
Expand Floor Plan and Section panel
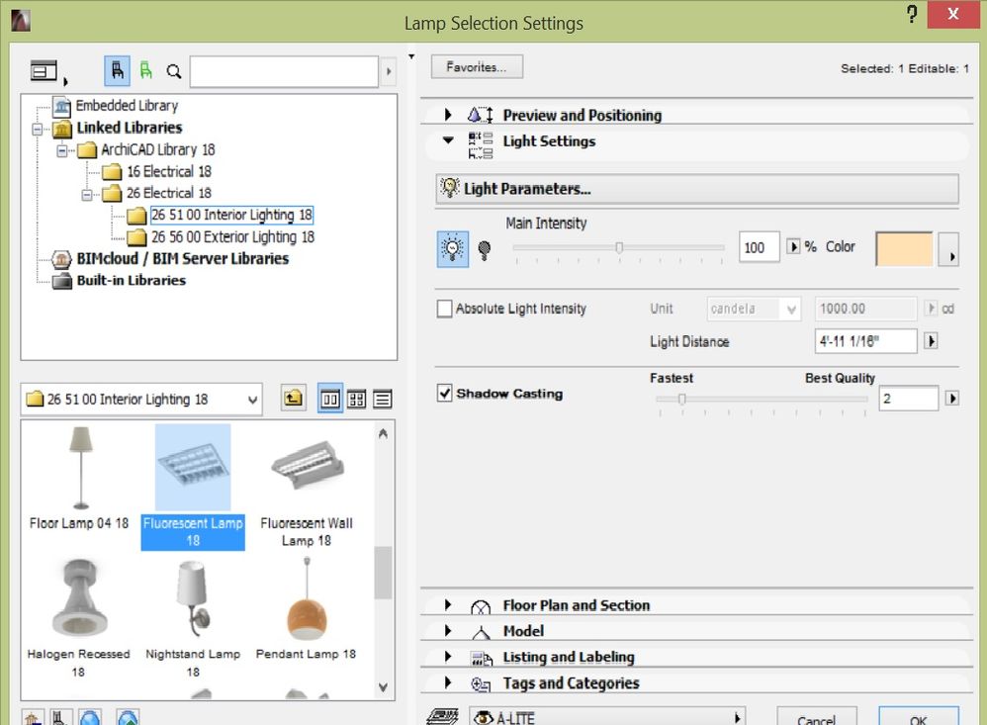448,604
